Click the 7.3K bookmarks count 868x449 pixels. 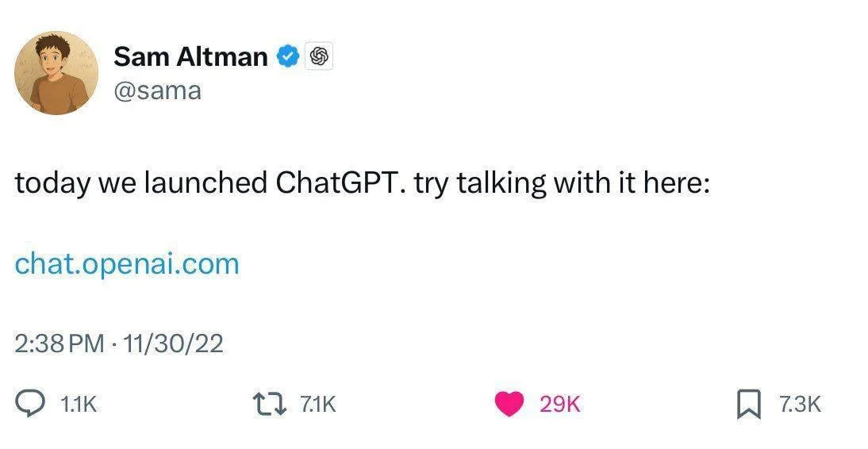pos(799,405)
